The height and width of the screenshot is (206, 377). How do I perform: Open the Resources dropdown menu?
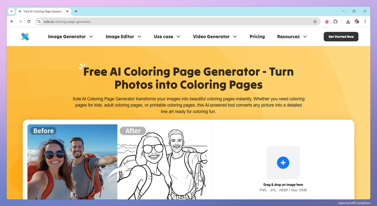[292, 36]
